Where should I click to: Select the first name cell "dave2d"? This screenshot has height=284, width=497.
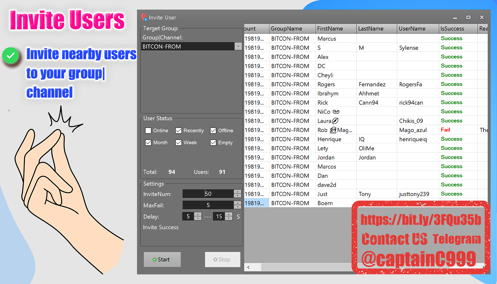tap(336, 185)
